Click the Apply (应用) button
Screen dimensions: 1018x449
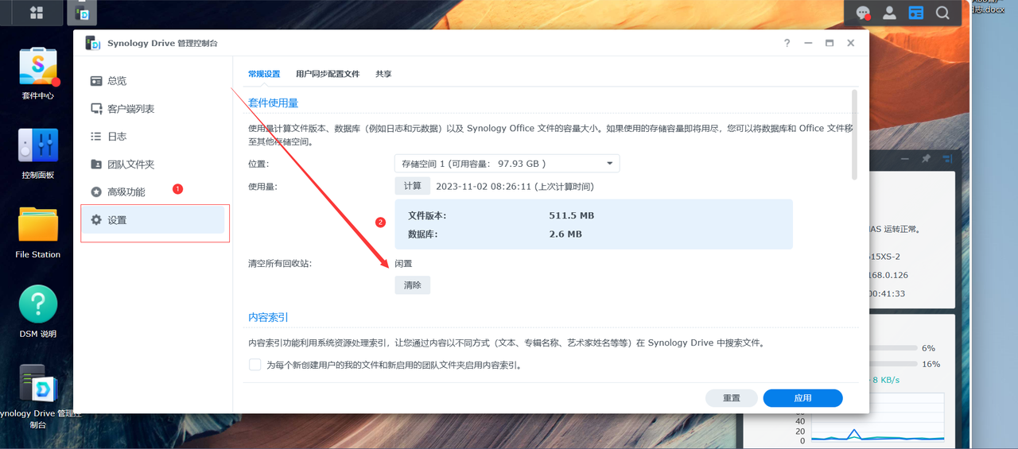click(x=802, y=398)
